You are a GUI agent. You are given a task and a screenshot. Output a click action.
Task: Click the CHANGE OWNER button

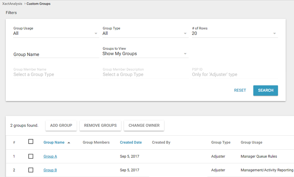[x=144, y=125]
